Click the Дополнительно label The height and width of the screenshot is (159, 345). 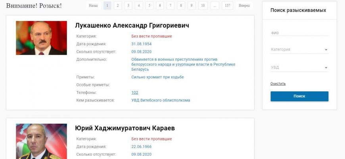coord(92,60)
